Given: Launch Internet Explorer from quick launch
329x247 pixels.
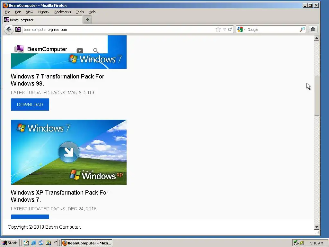Looking at the screenshot, I should coord(33,243).
